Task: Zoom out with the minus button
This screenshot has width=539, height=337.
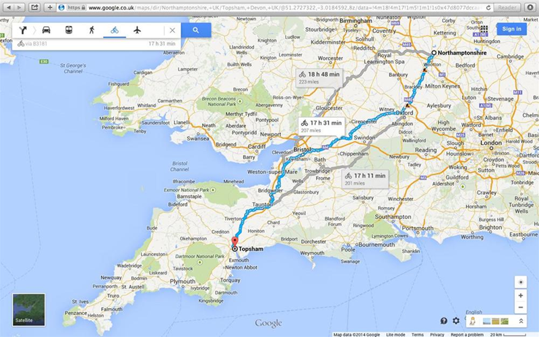Action: click(520, 307)
